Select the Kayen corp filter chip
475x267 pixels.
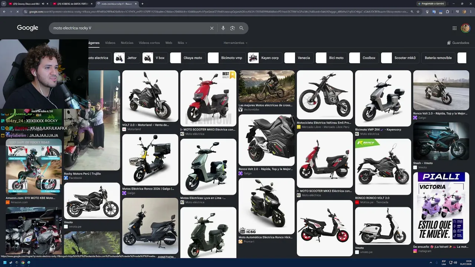click(x=265, y=58)
